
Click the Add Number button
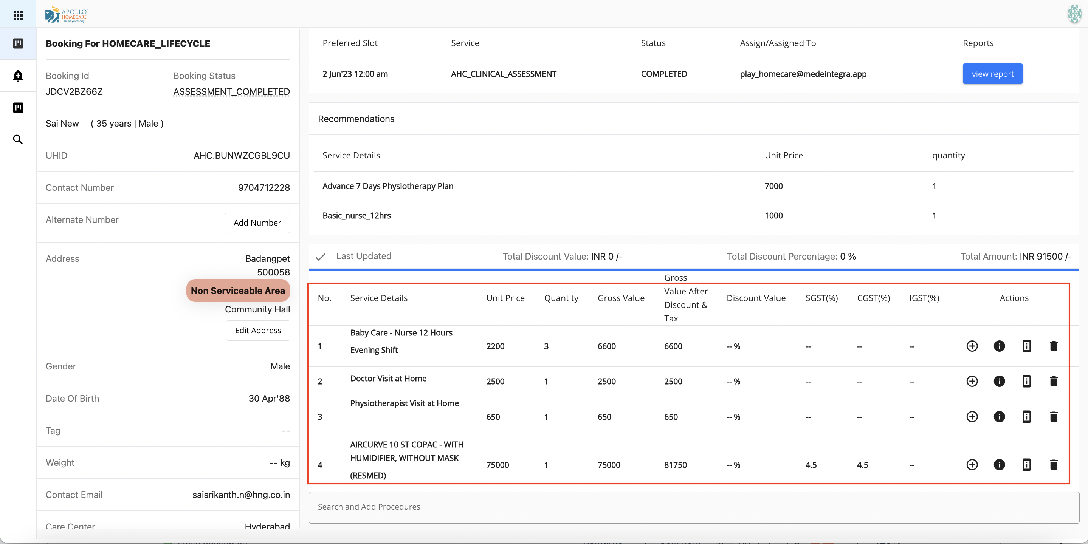click(257, 223)
